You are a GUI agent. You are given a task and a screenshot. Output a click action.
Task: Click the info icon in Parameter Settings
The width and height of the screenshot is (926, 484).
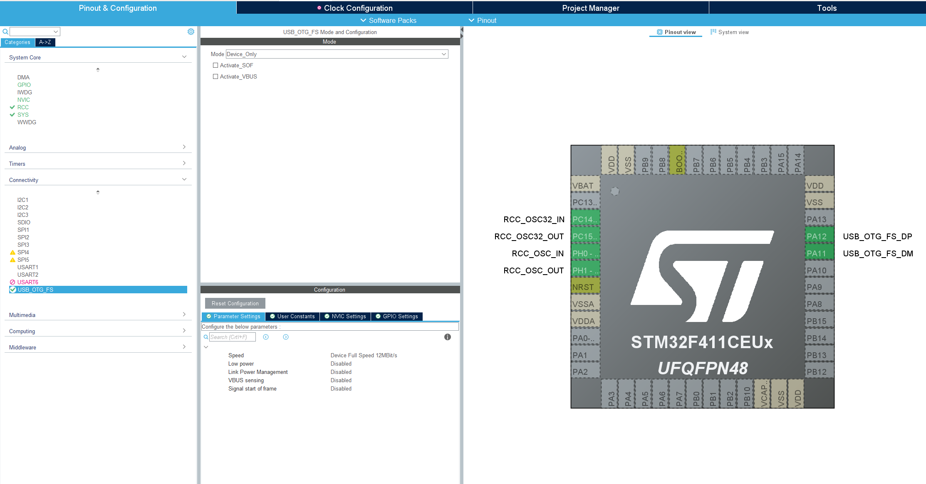tap(448, 337)
